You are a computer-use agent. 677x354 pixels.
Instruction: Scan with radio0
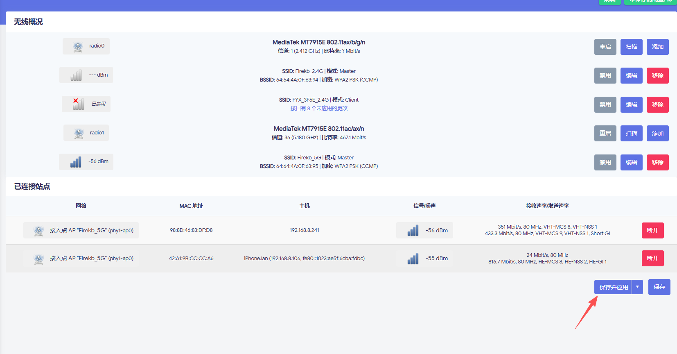pos(632,47)
